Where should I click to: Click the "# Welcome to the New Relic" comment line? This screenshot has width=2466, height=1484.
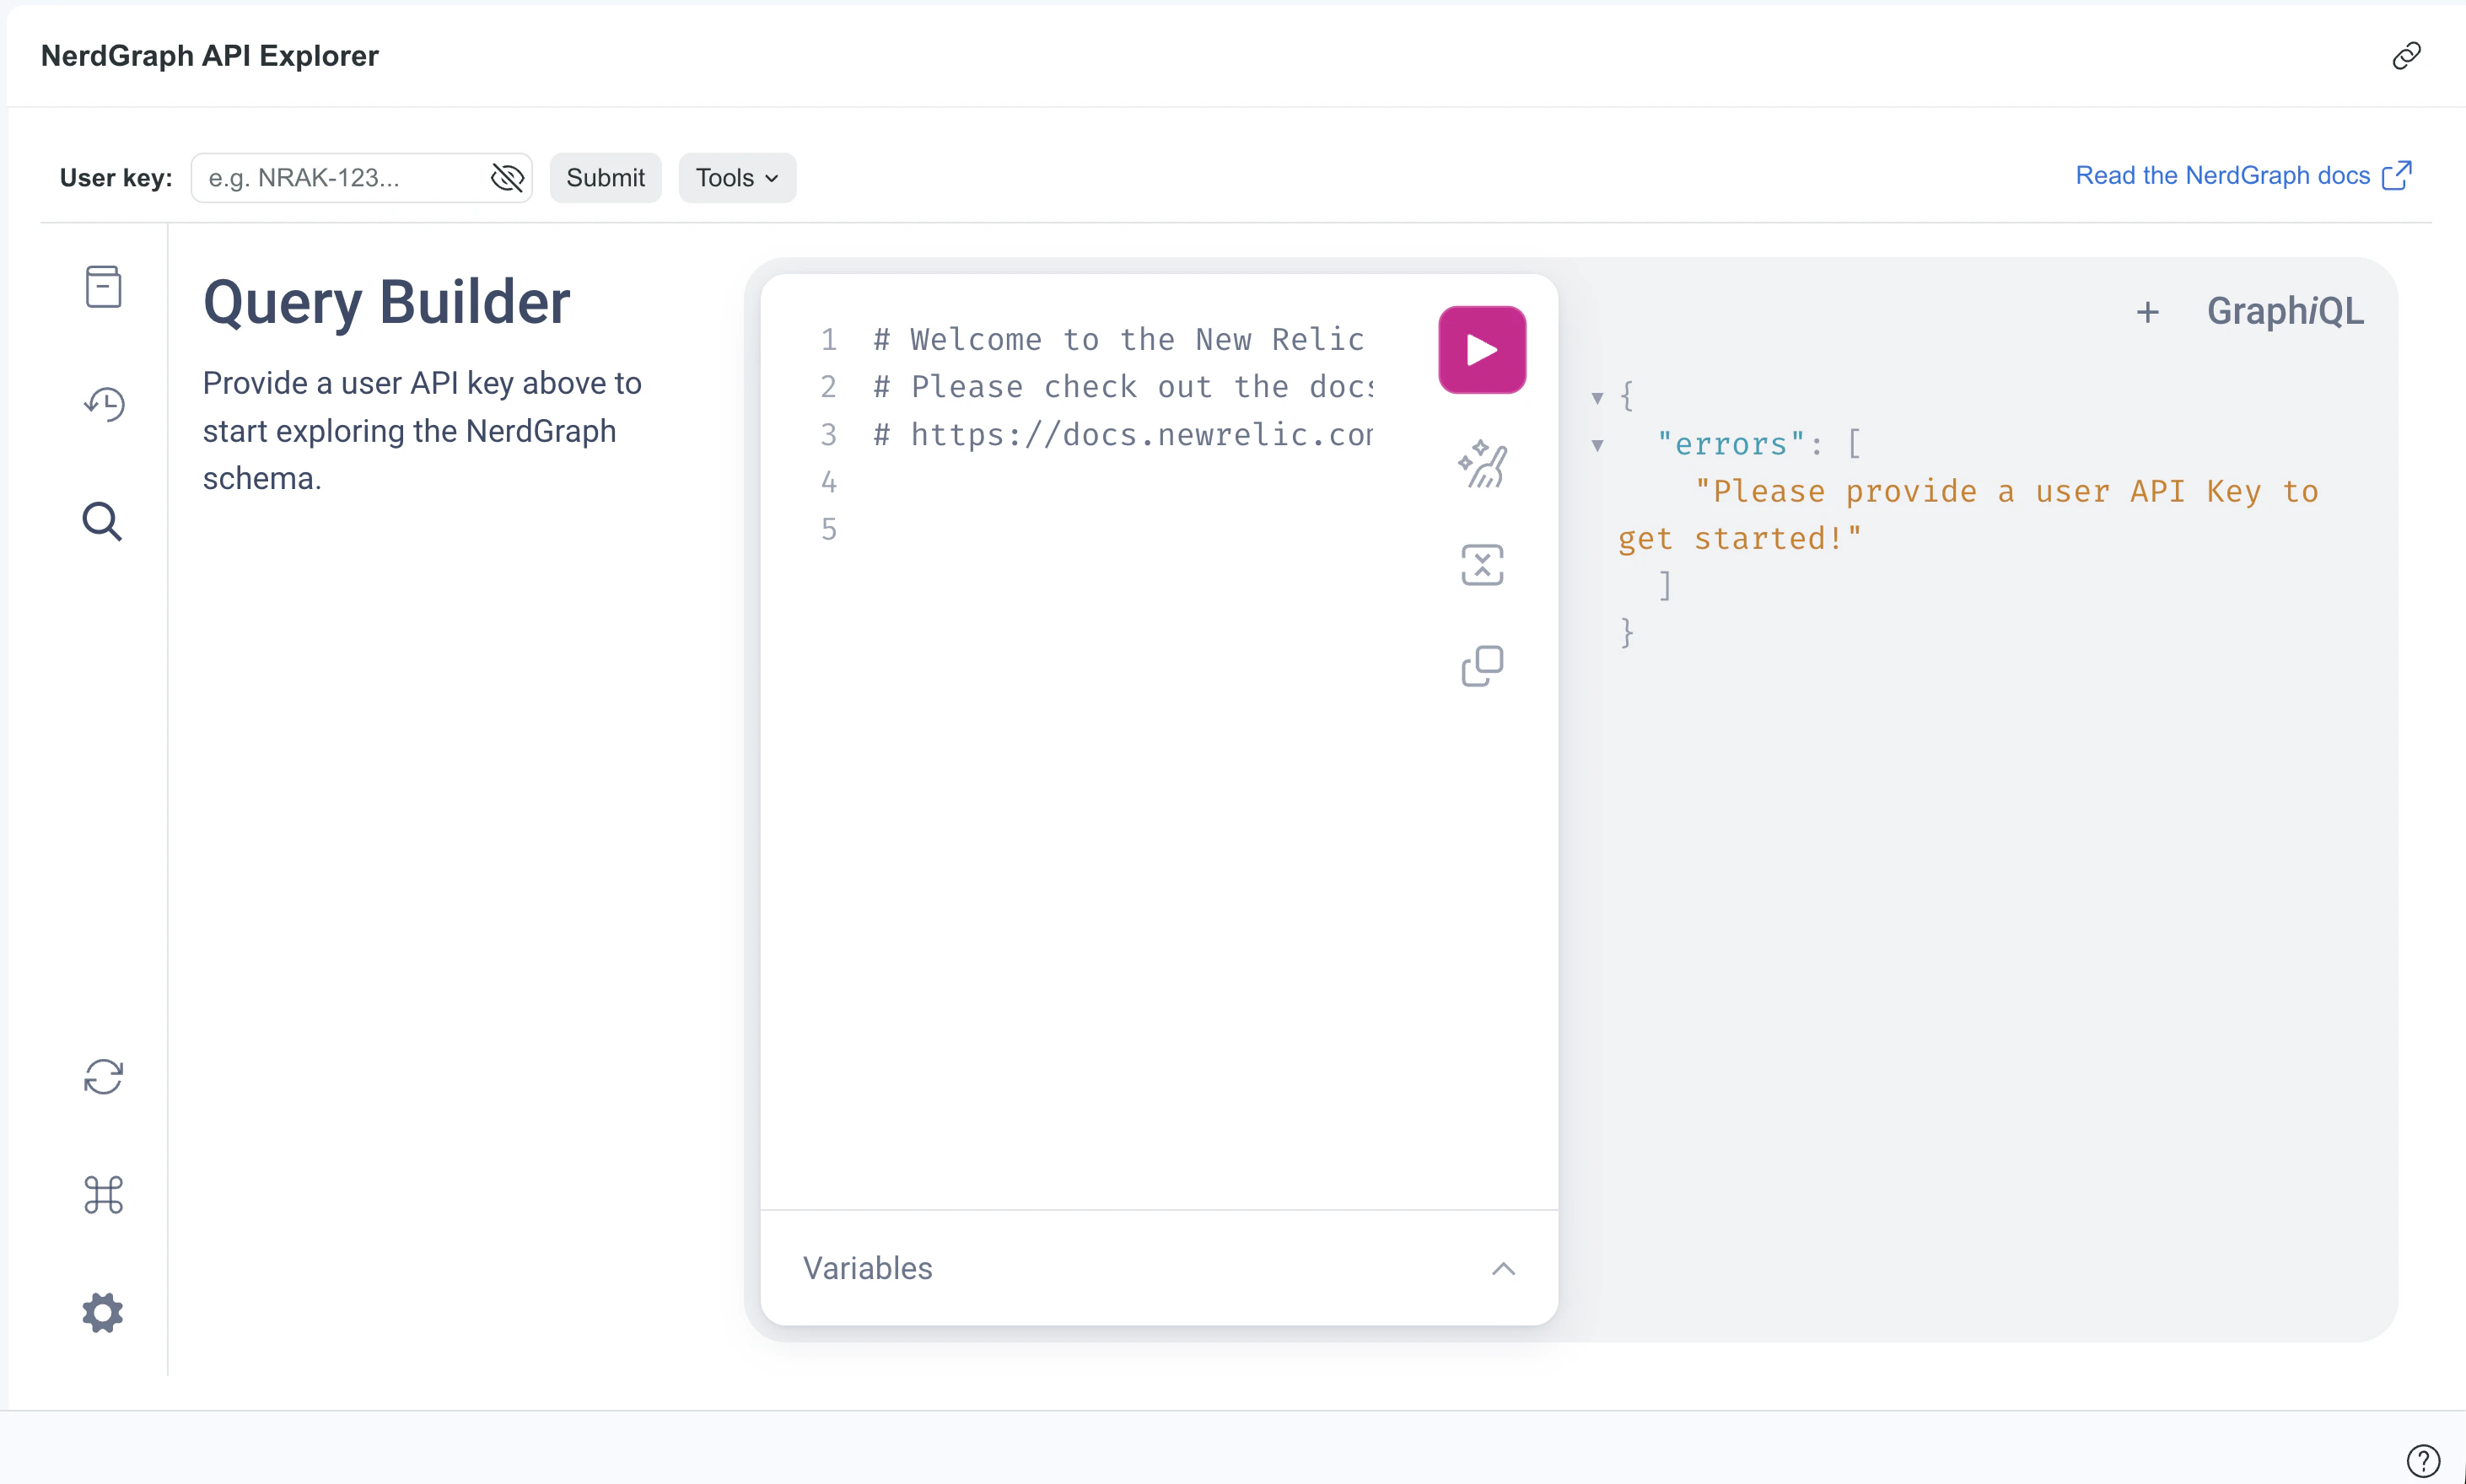pos(1118,340)
